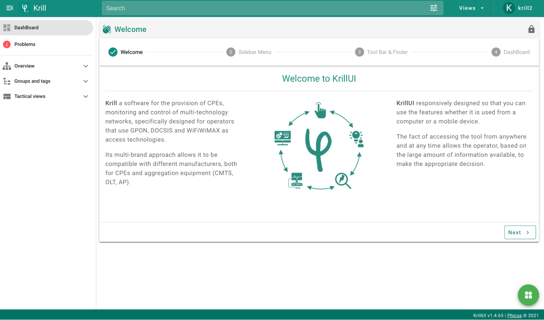Click the central Krill logo in diagram

[x=318, y=150]
